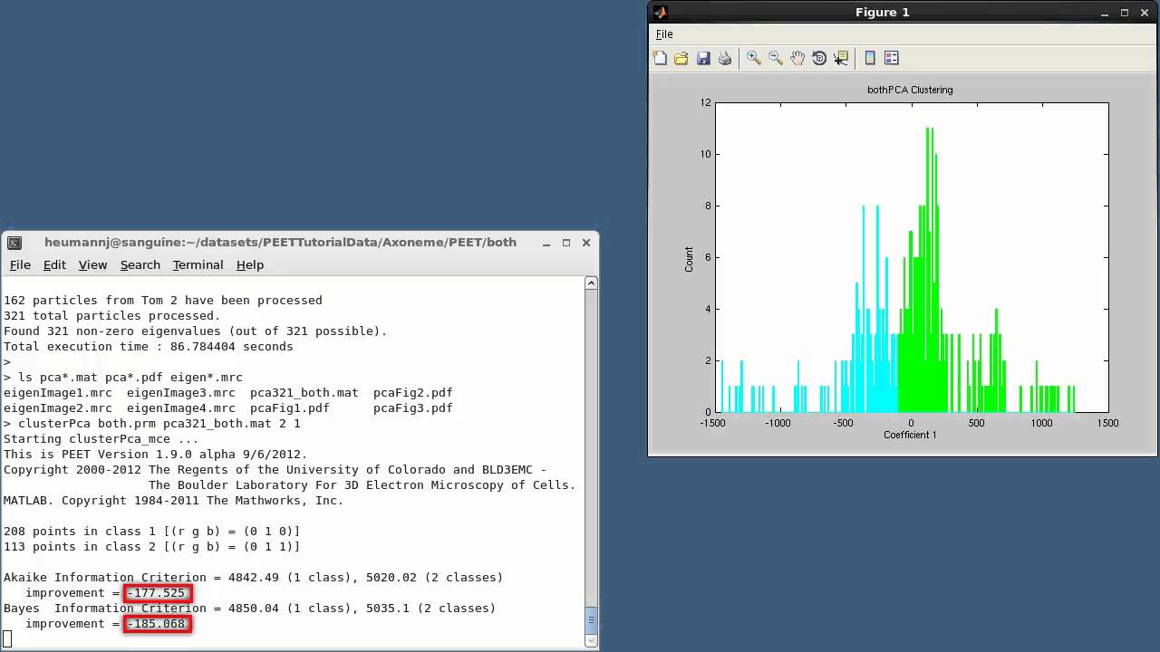Open the terminal File menu

20,264
